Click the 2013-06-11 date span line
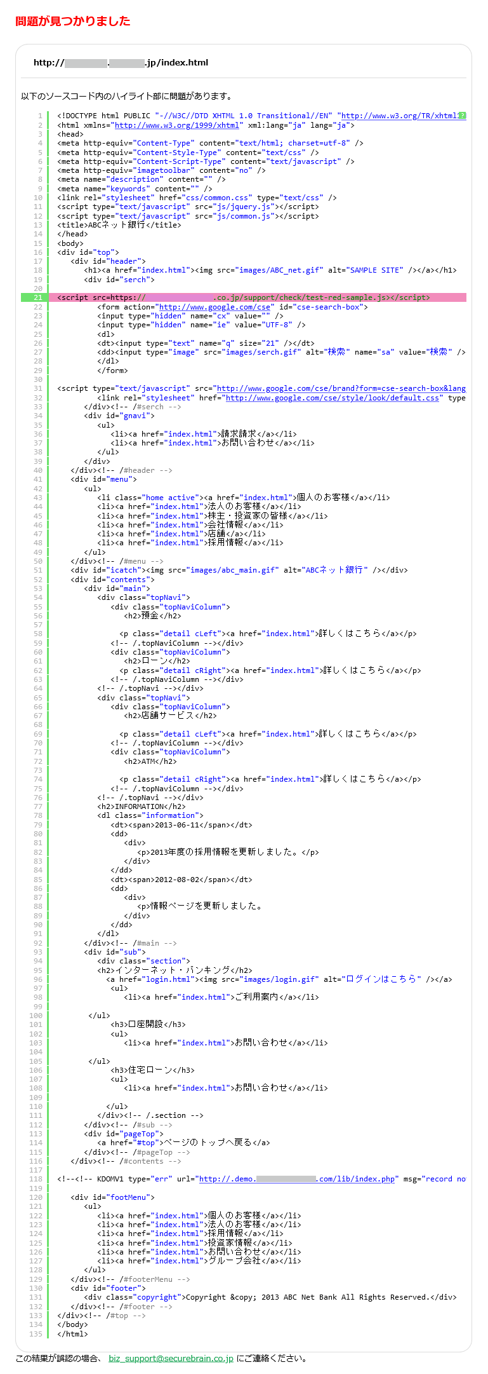This screenshot has height=1374, width=488. pyautogui.click(x=181, y=825)
